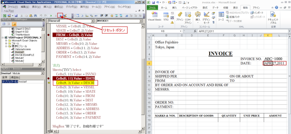Click the Run macro play icon

coord(51,16)
